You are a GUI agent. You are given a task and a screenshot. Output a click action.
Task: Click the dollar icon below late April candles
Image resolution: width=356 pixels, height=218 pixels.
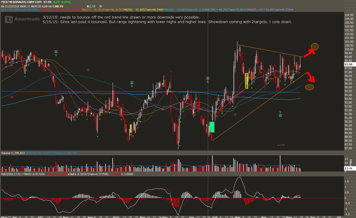[x=280, y=112]
